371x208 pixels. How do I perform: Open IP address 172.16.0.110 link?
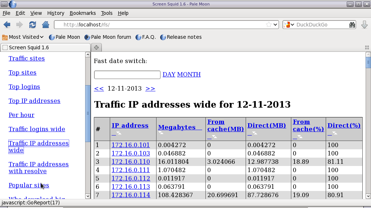130,162
